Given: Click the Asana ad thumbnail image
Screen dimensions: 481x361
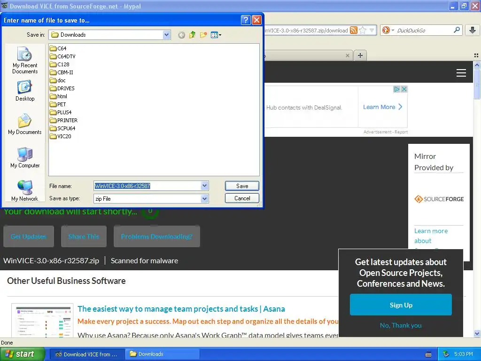Looking at the screenshot, I should [42, 320].
